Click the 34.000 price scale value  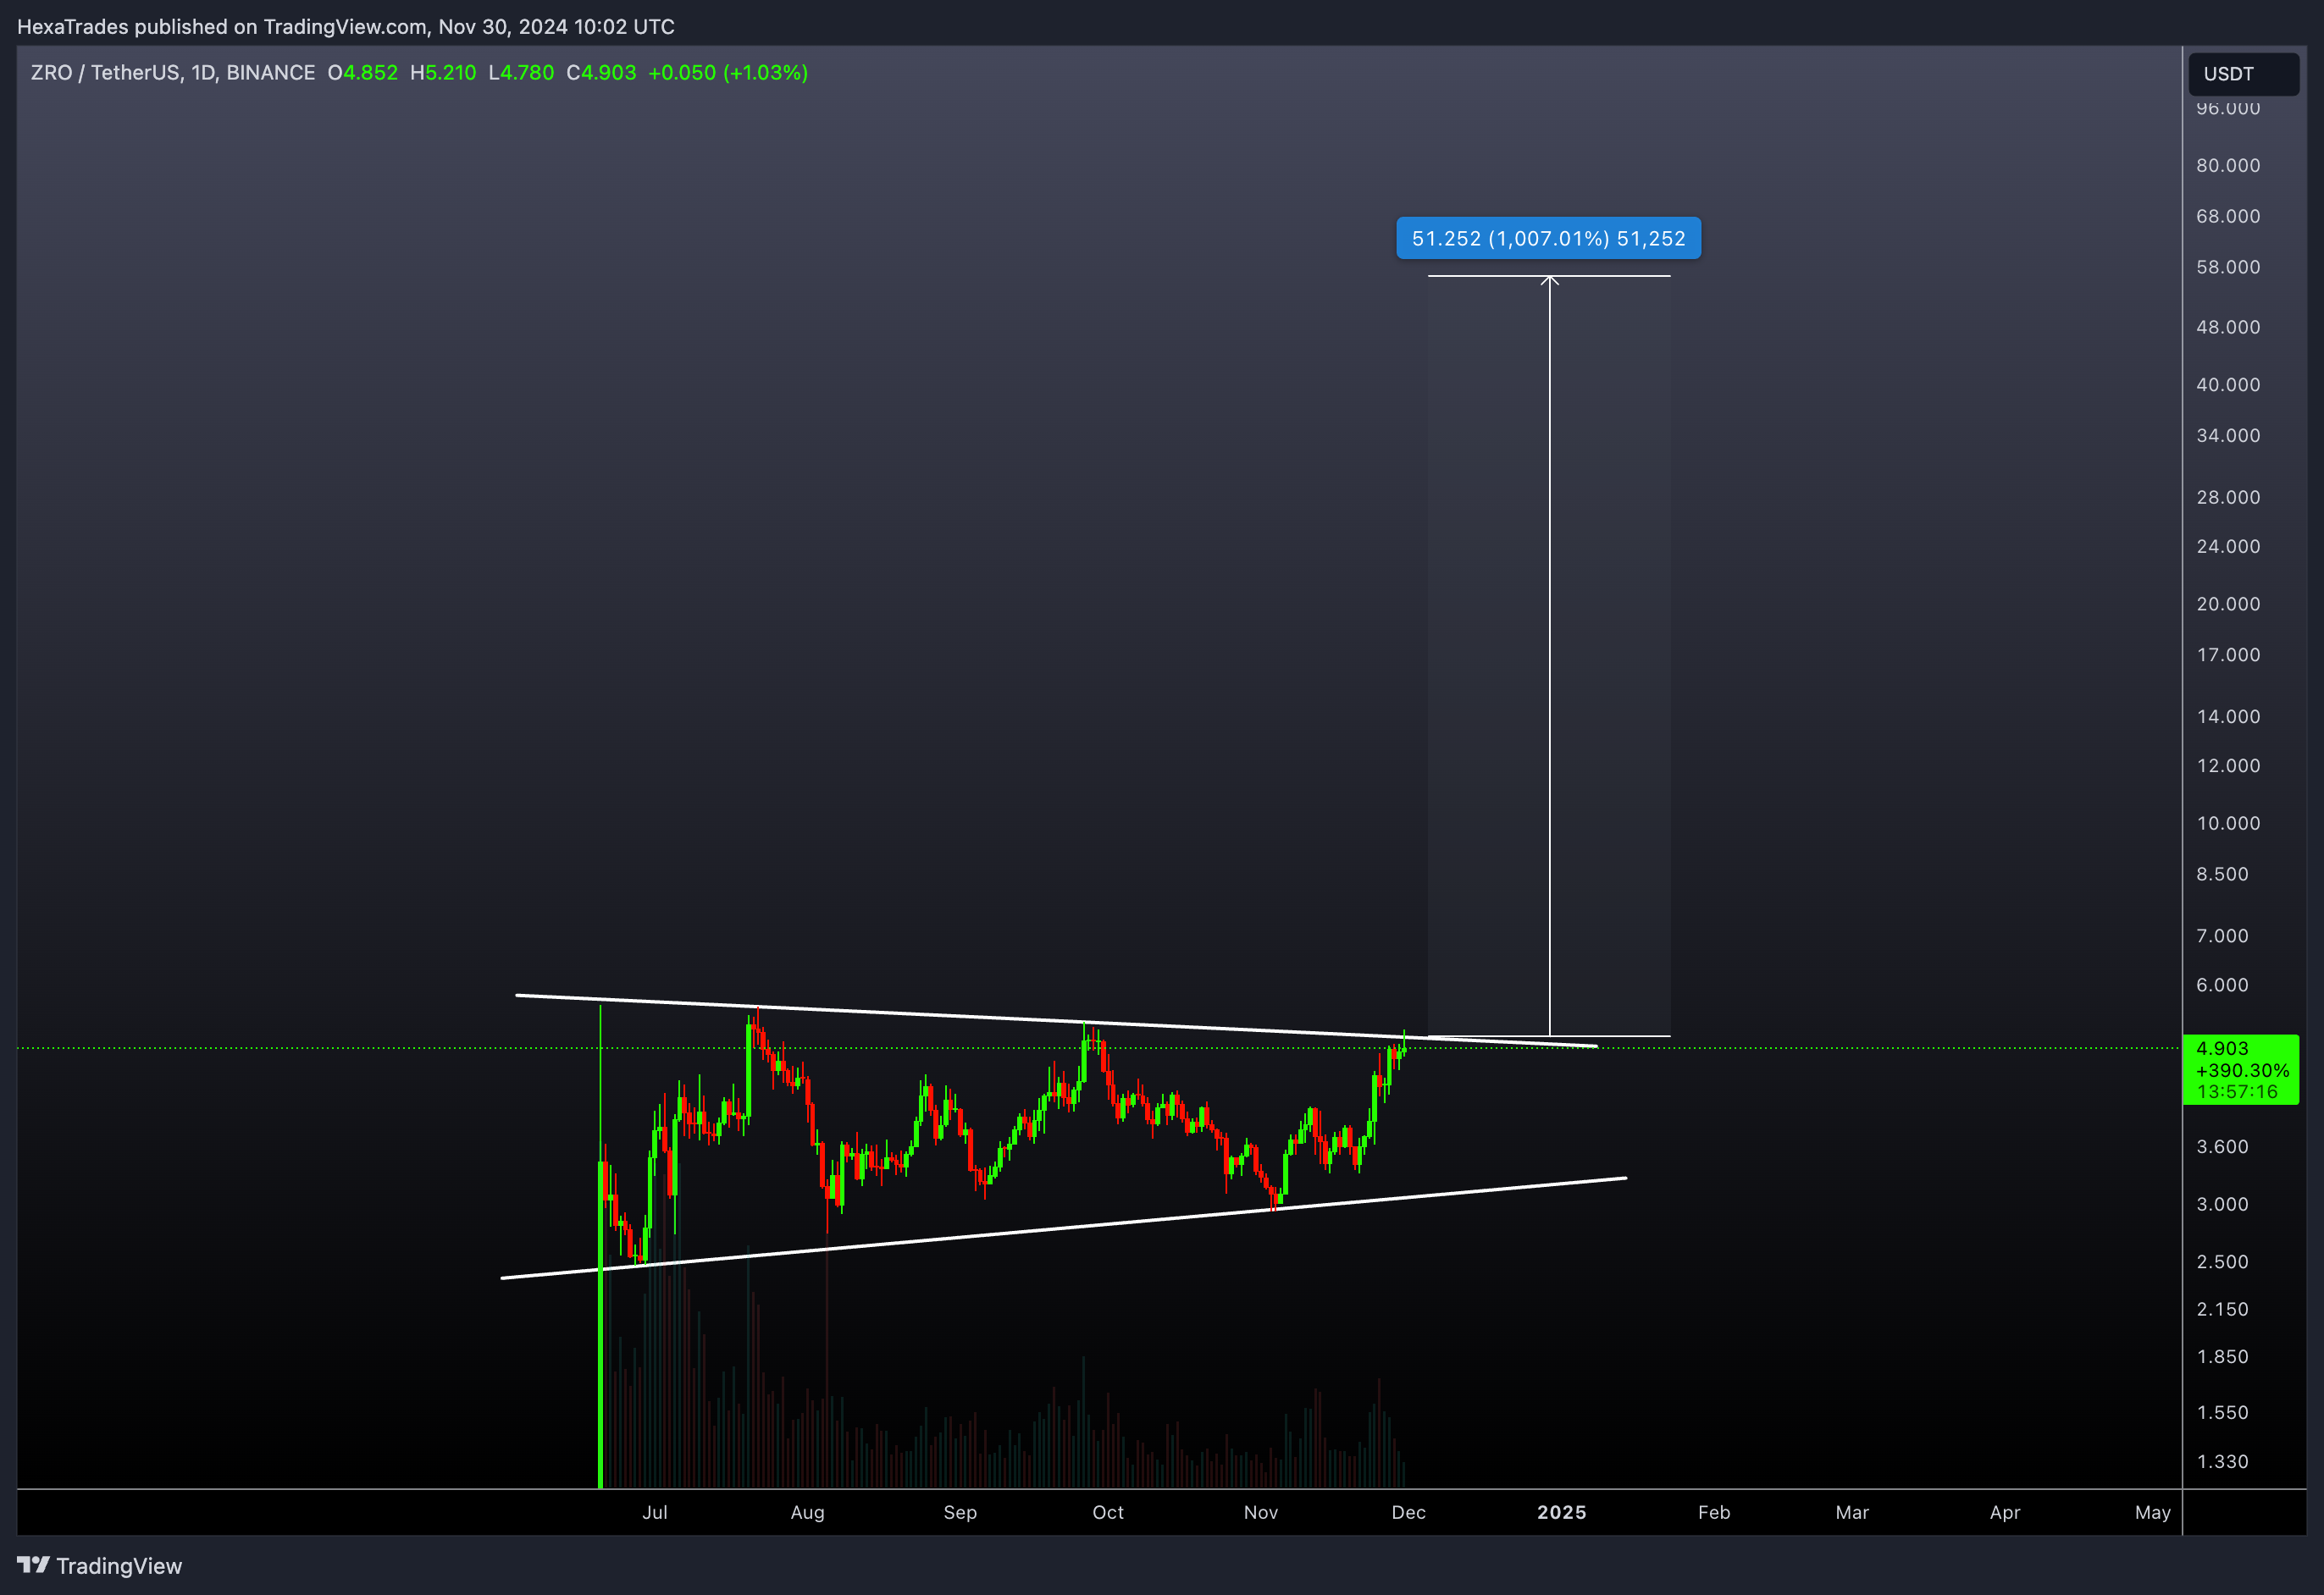[x=2228, y=436]
